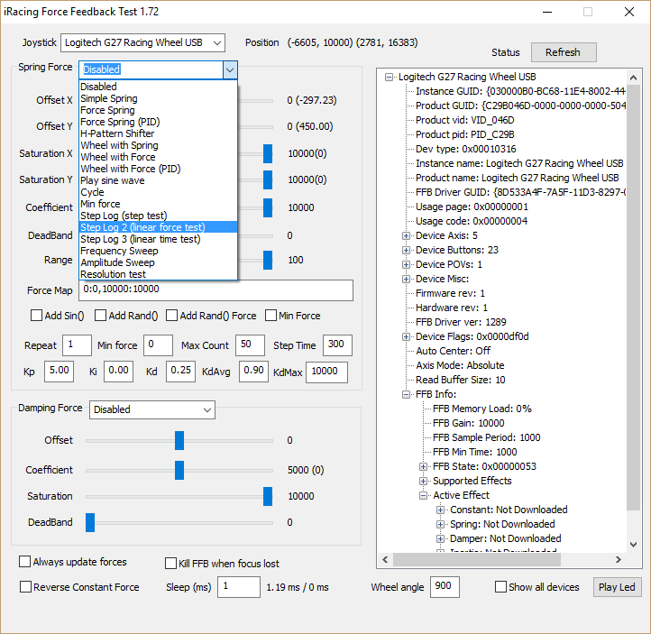Screen dimensions: 651x634
Task: Click the Damping DeadBand slider handle
Action: click(x=90, y=522)
